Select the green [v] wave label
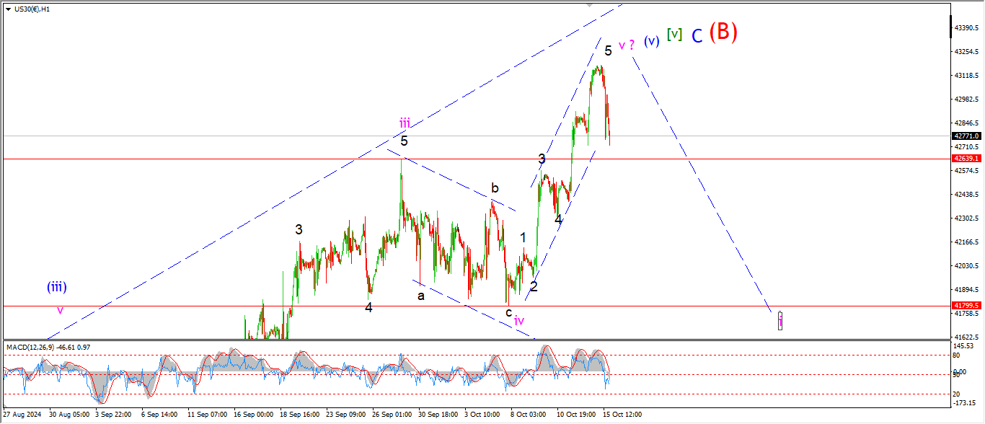This screenshot has width=985, height=424. [674, 34]
